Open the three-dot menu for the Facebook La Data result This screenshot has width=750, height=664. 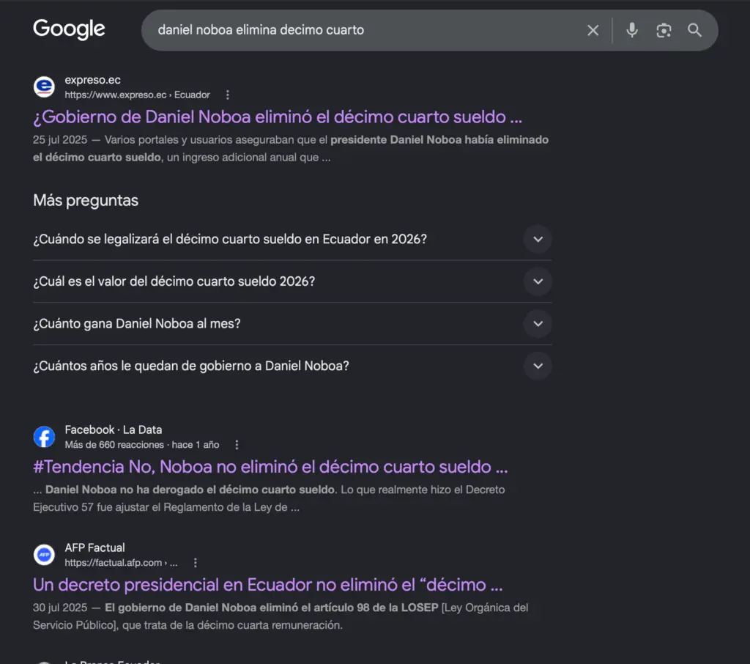(x=237, y=445)
